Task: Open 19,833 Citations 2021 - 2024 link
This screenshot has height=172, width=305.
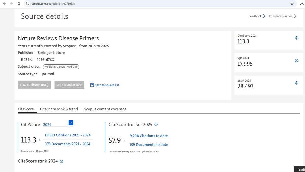Action: (x=68, y=135)
